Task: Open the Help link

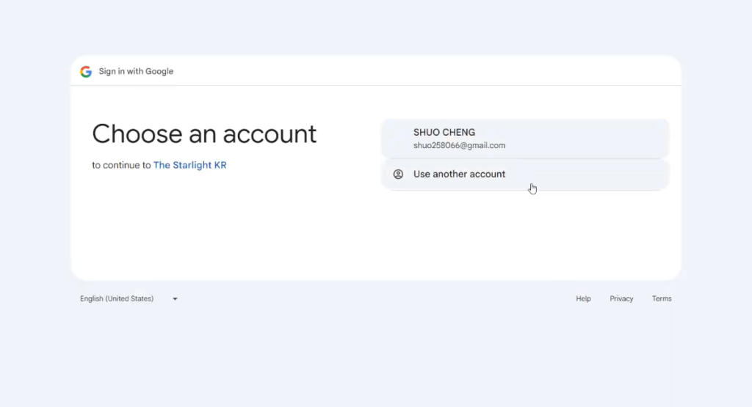Action: click(x=583, y=299)
